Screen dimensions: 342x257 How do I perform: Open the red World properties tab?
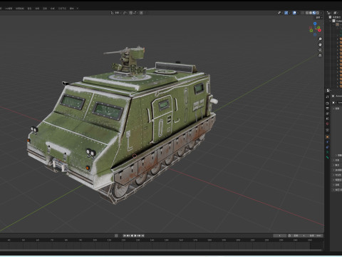click(x=327, y=124)
